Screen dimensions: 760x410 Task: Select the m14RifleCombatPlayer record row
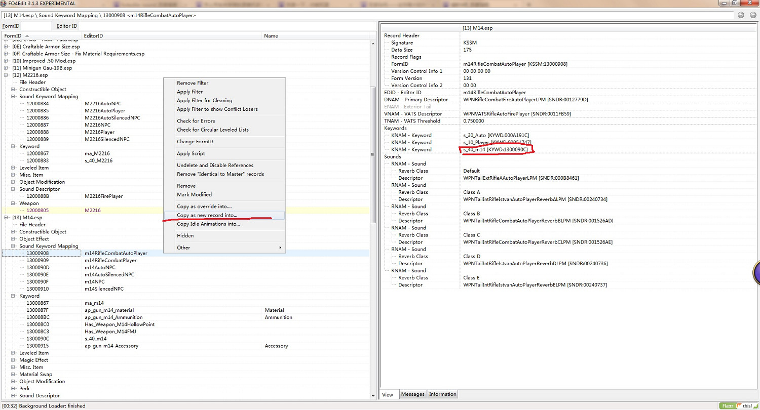pos(110,260)
